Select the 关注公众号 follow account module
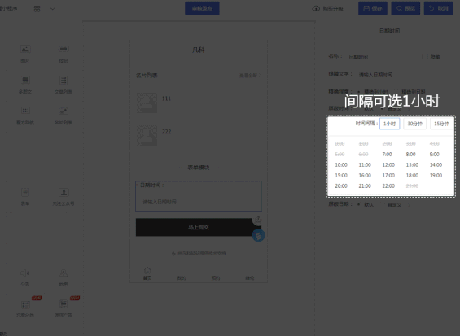The image size is (460, 336). [64, 197]
